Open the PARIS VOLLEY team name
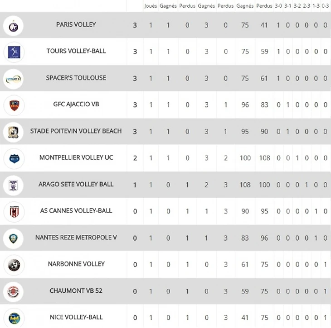This screenshot has width=331, height=328. (76, 24)
